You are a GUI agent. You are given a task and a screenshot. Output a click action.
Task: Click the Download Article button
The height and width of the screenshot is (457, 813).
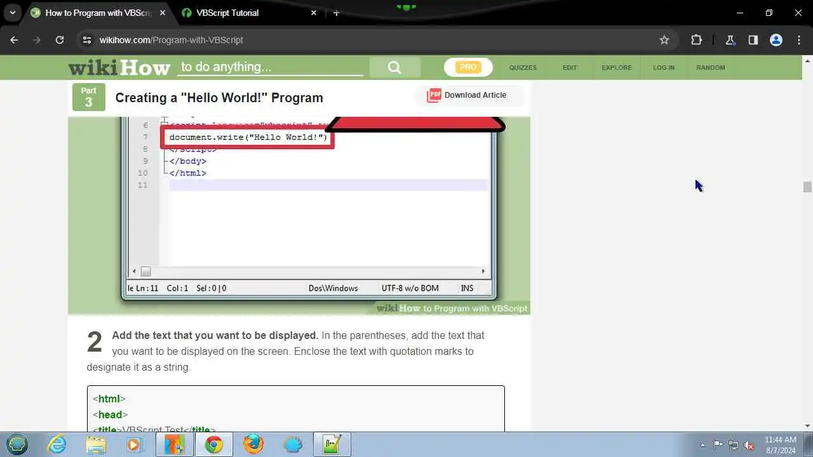click(x=469, y=95)
